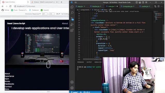Toggle the secondary sidebar layout icon
The width and height of the screenshot is (165, 93).
point(143,2)
